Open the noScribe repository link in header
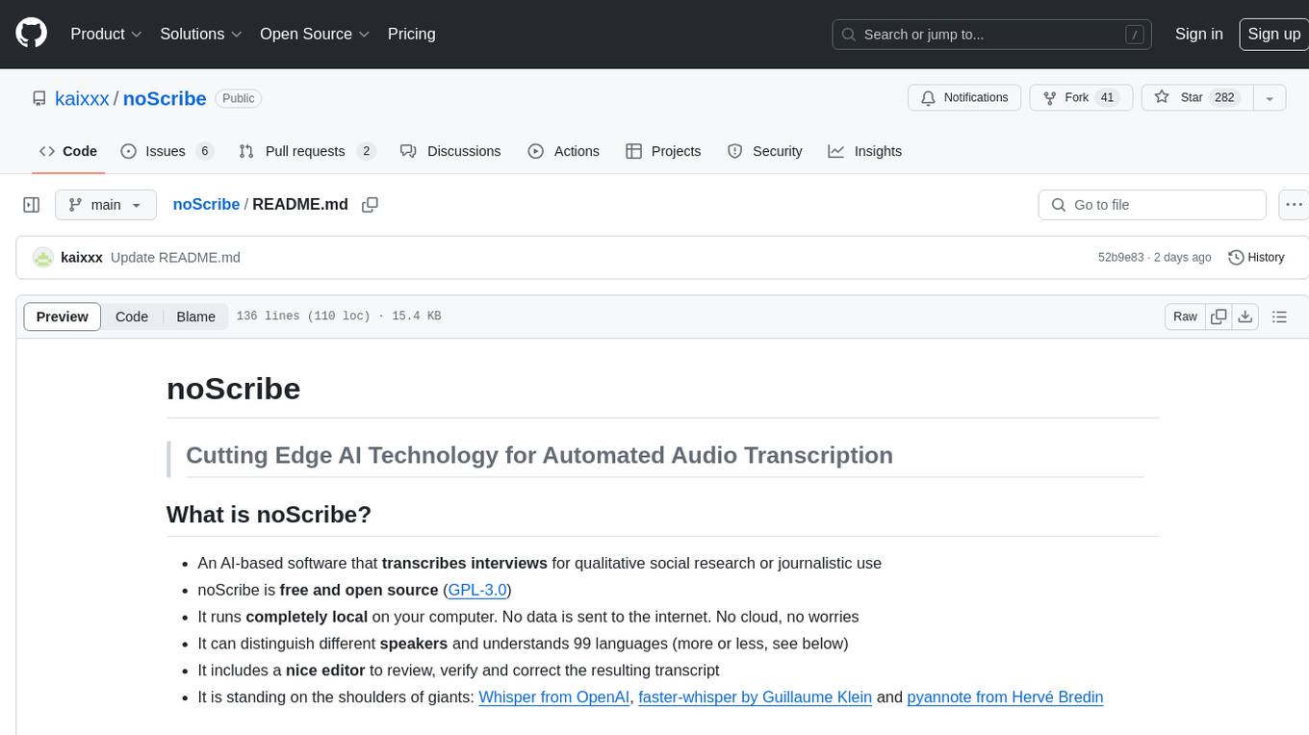The height and width of the screenshot is (735, 1309). coord(165,98)
